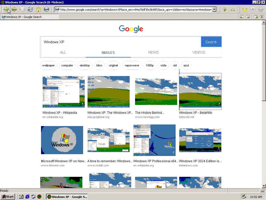Open the Windows Start menu

pyautogui.click(x=8, y=197)
